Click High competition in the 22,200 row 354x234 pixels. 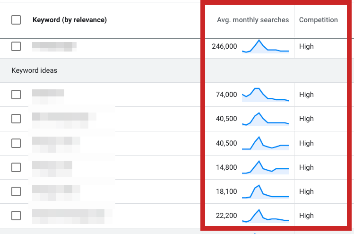point(306,216)
